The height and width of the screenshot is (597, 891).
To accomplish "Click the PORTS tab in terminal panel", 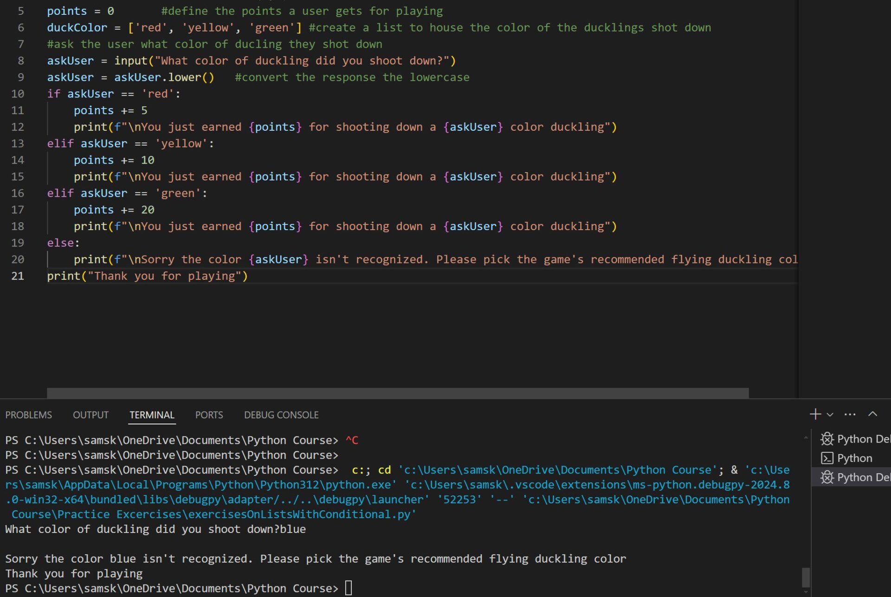I will (x=208, y=414).
